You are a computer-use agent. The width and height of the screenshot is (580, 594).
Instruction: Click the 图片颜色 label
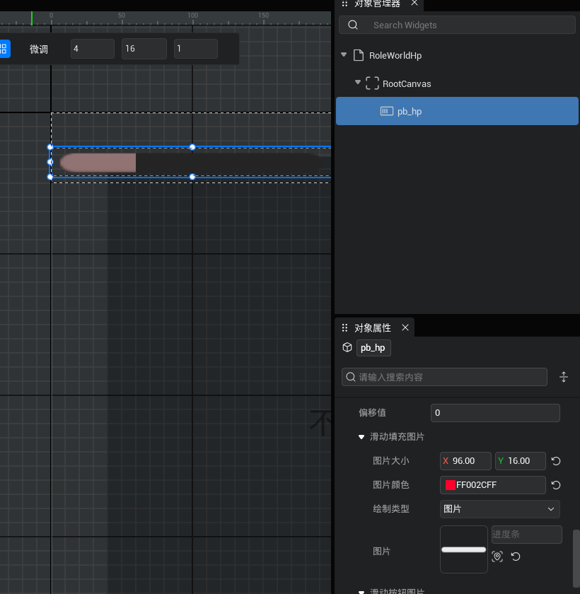click(x=390, y=485)
